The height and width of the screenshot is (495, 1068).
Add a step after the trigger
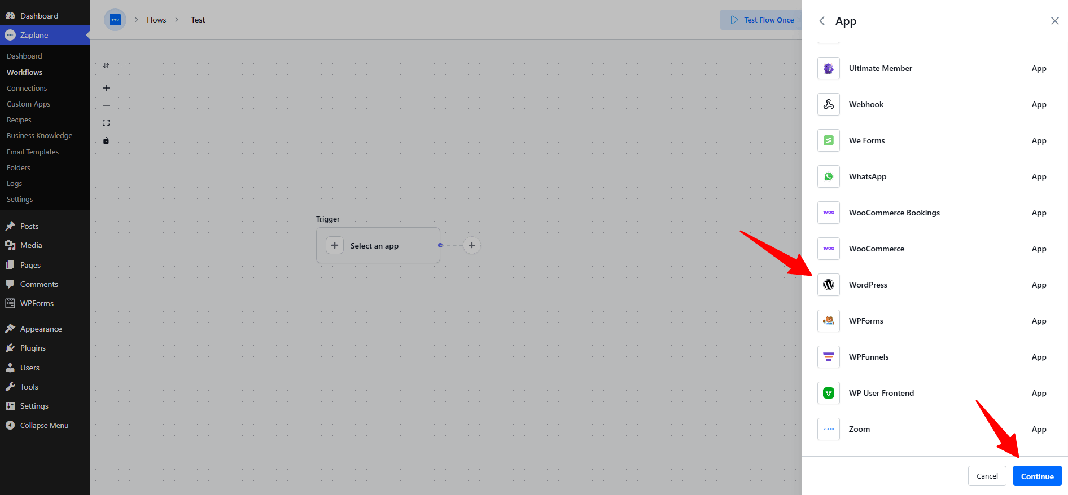click(472, 245)
